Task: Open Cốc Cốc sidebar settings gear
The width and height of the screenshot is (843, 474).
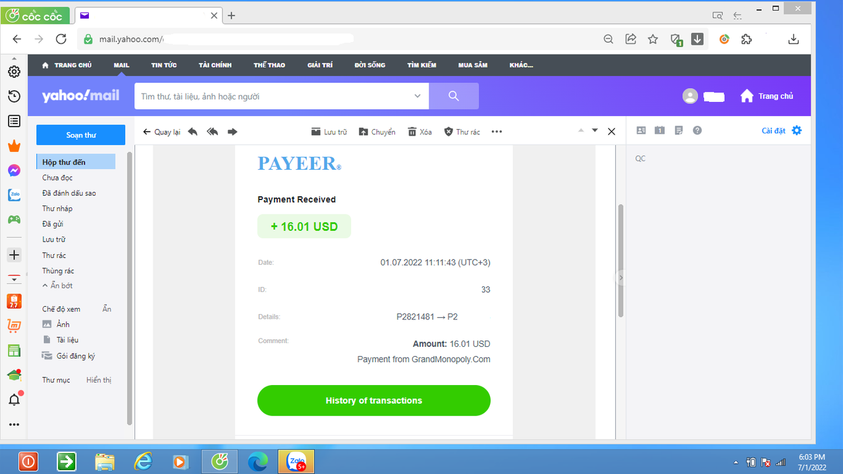Action: click(x=14, y=72)
